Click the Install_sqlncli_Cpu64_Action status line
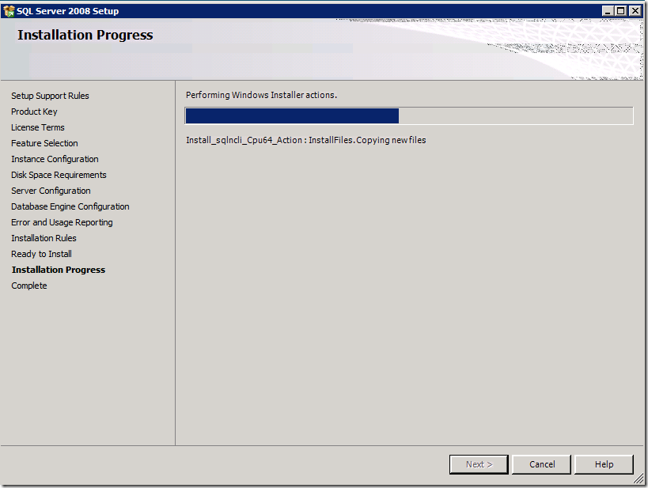The image size is (648, 488). [x=306, y=140]
